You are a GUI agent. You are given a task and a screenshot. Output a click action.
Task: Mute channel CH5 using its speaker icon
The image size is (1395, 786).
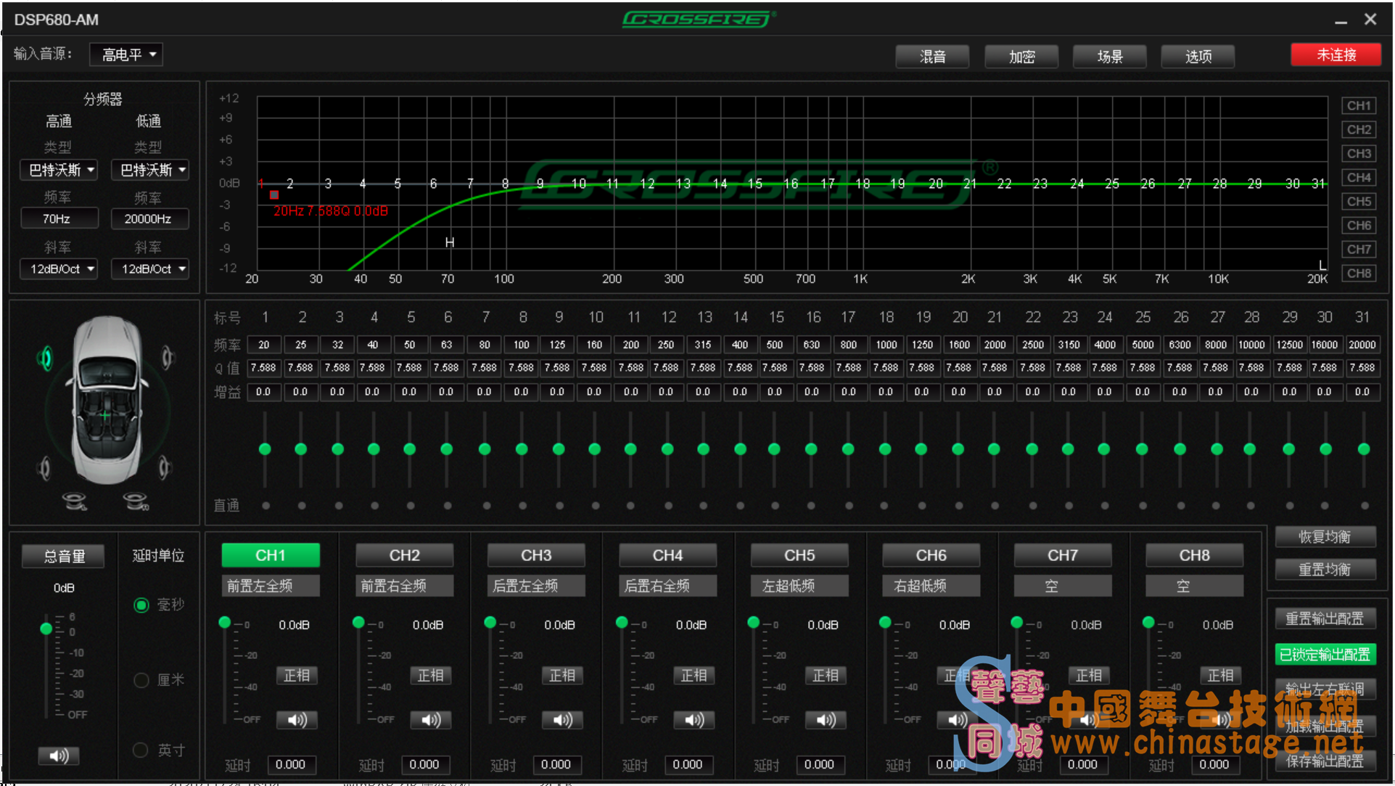pos(825,720)
